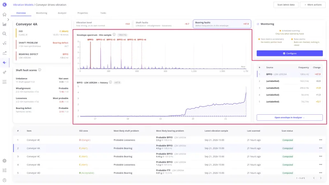Click the BPFO ×2 harmonic marker label
Image resolution: width=329 pixels, height=185 pixels.
pos(100,39)
